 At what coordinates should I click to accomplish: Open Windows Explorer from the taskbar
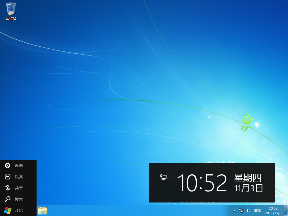(42, 211)
